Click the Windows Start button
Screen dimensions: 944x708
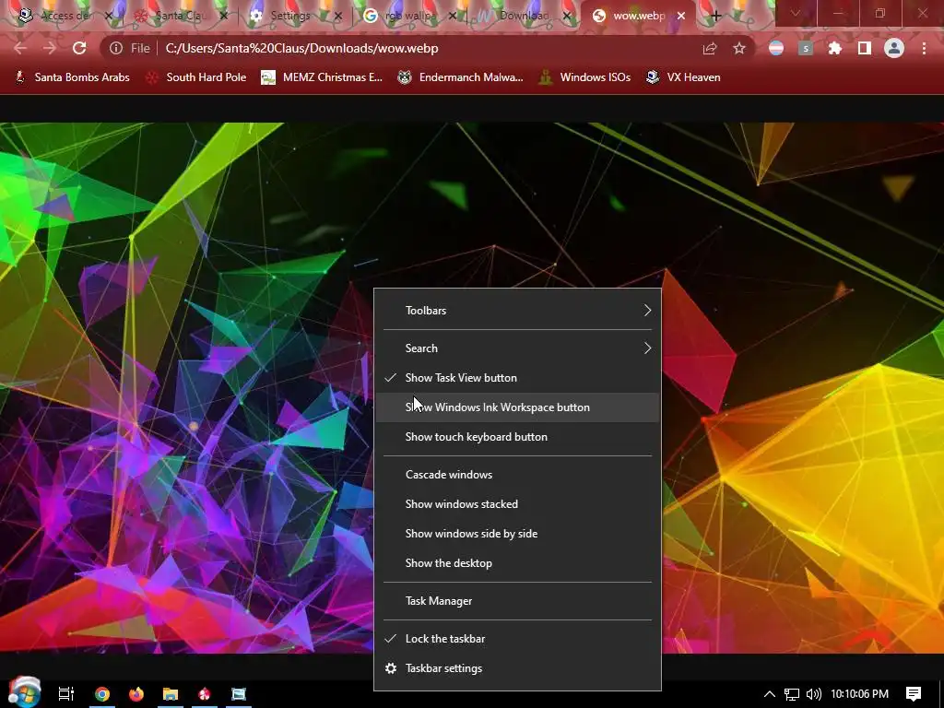(24, 692)
